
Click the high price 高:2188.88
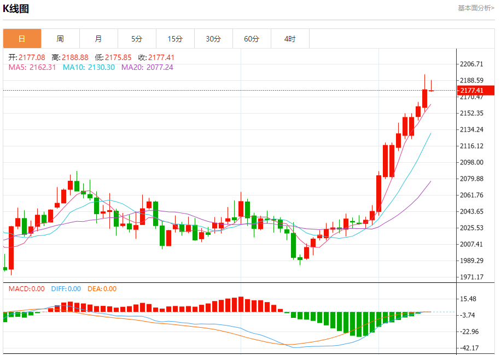tap(70, 57)
